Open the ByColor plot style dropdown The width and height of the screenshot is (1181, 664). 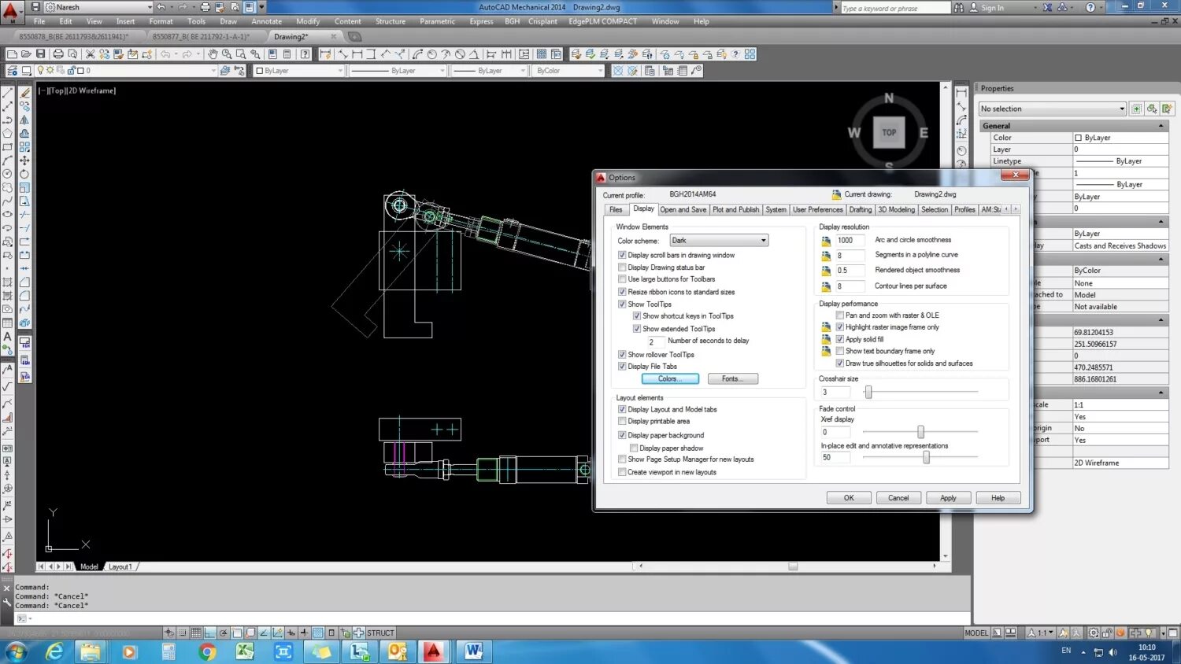click(568, 71)
